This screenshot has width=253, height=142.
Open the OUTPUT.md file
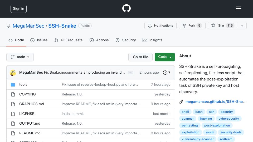(x=30, y=124)
